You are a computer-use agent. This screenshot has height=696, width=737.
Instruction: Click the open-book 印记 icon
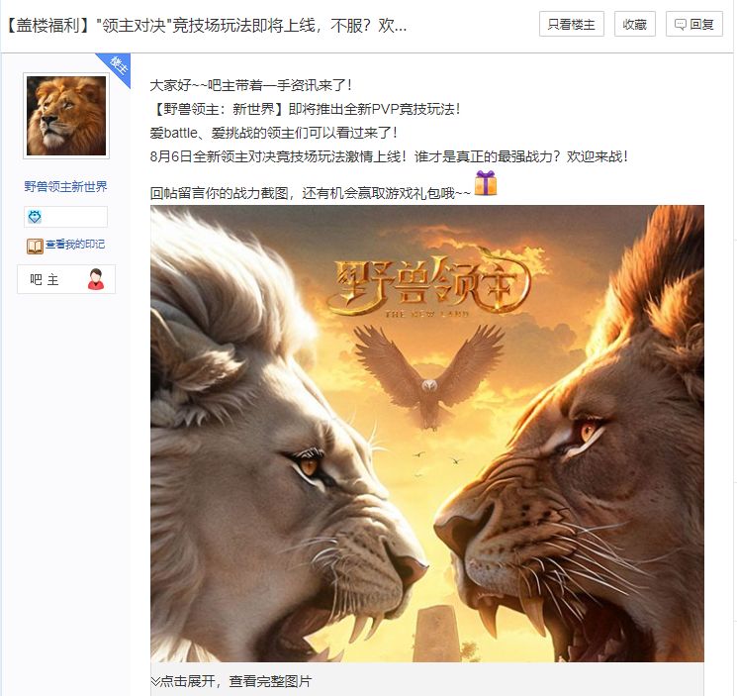(35, 246)
